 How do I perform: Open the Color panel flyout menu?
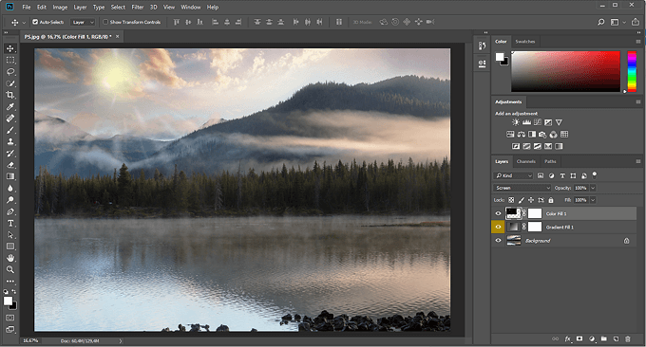click(x=638, y=42)
